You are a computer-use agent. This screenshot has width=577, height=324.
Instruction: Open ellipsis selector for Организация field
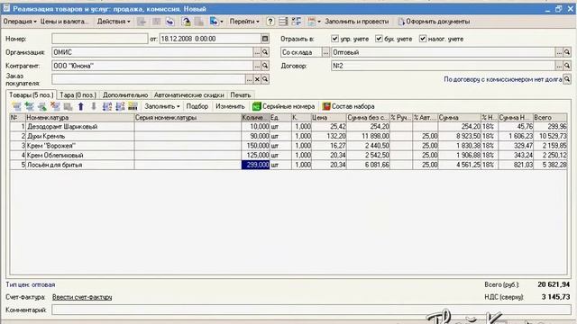pos(257,52)
